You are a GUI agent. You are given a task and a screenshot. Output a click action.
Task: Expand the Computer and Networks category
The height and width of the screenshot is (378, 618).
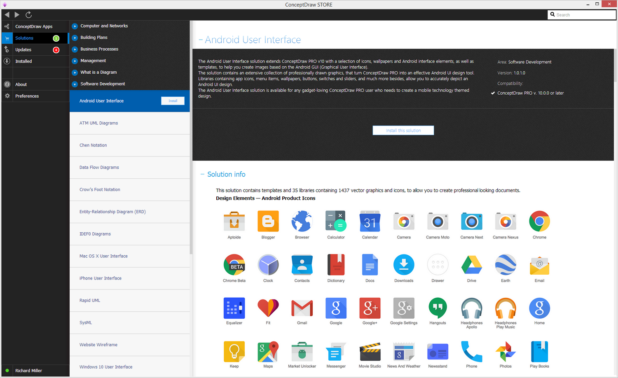click(75, 26)
